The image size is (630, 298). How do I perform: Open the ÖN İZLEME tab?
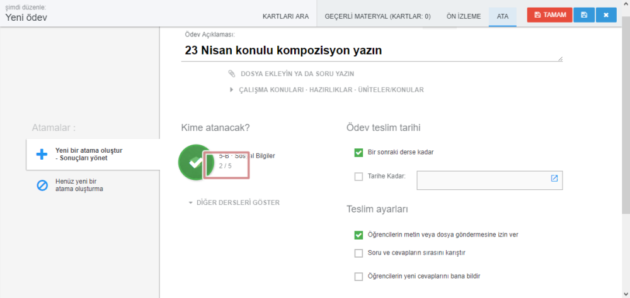click(x=464, y=16)
